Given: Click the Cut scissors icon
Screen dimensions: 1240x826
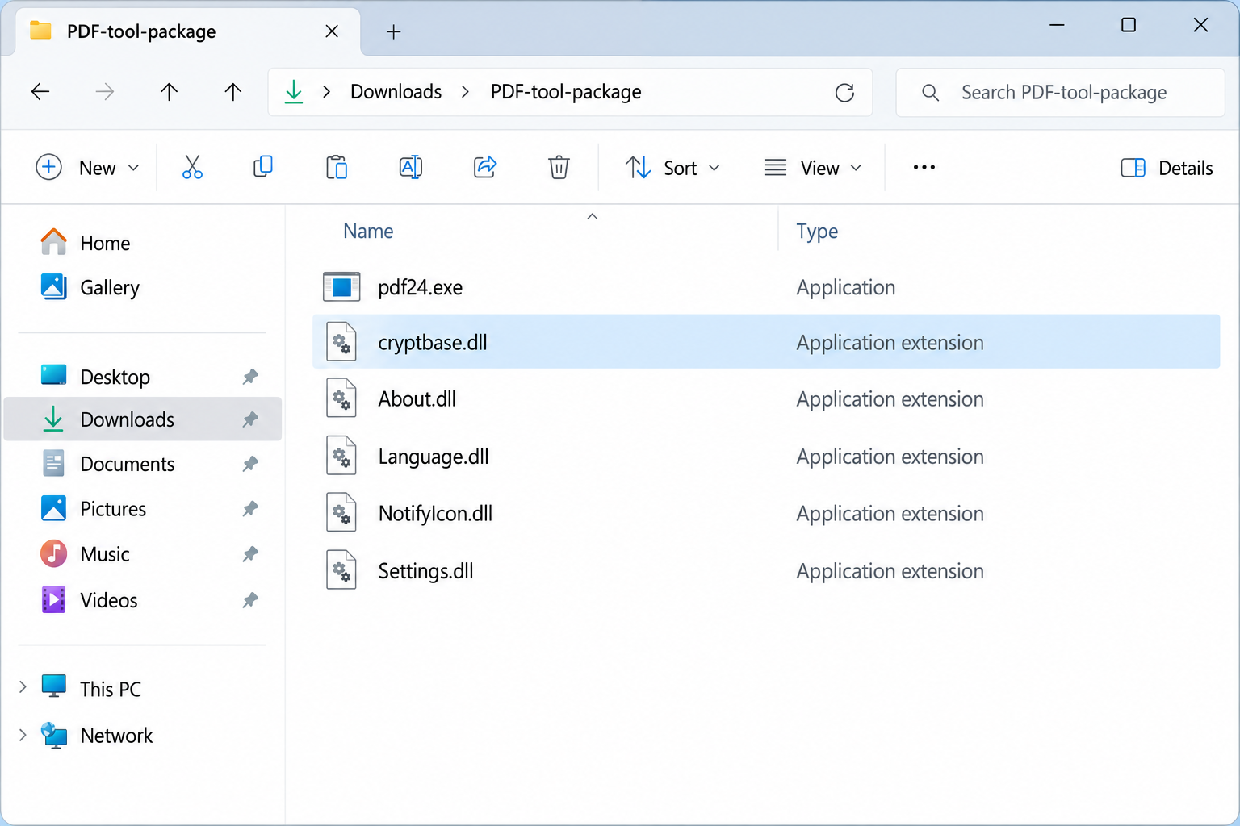Looking at the screenshot, I should [x=192, y=168].
